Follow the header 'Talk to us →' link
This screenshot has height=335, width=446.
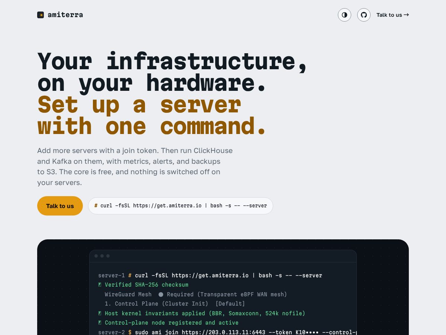(x=392, y=15)
